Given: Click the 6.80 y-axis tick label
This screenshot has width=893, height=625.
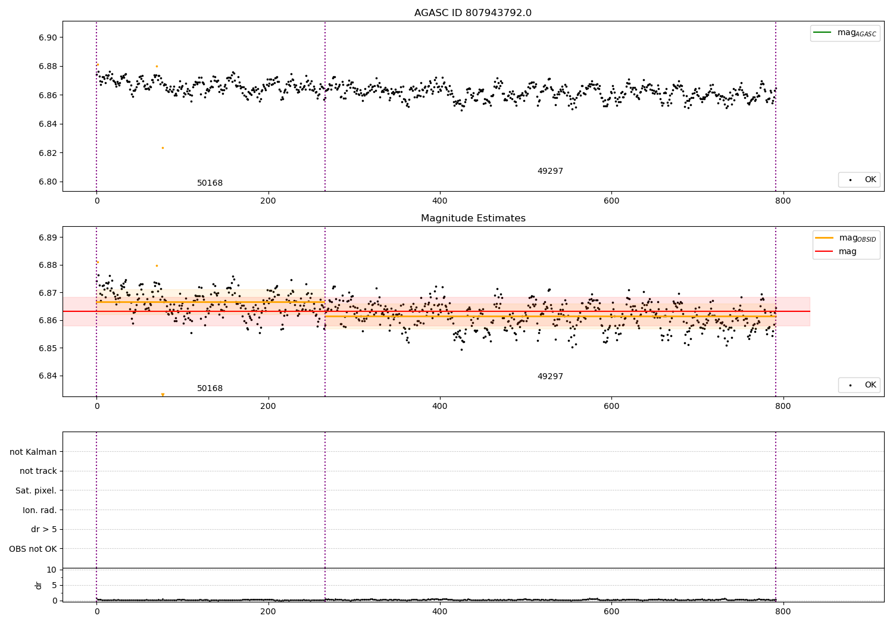Looking at the screenshot, I should pyautogui.click(x=48, y=182).
